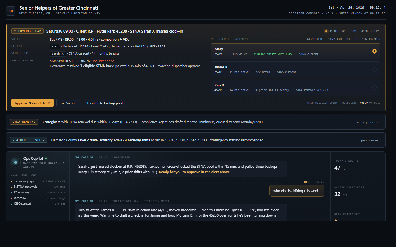Open the weather contingency plan

point(368,140)
